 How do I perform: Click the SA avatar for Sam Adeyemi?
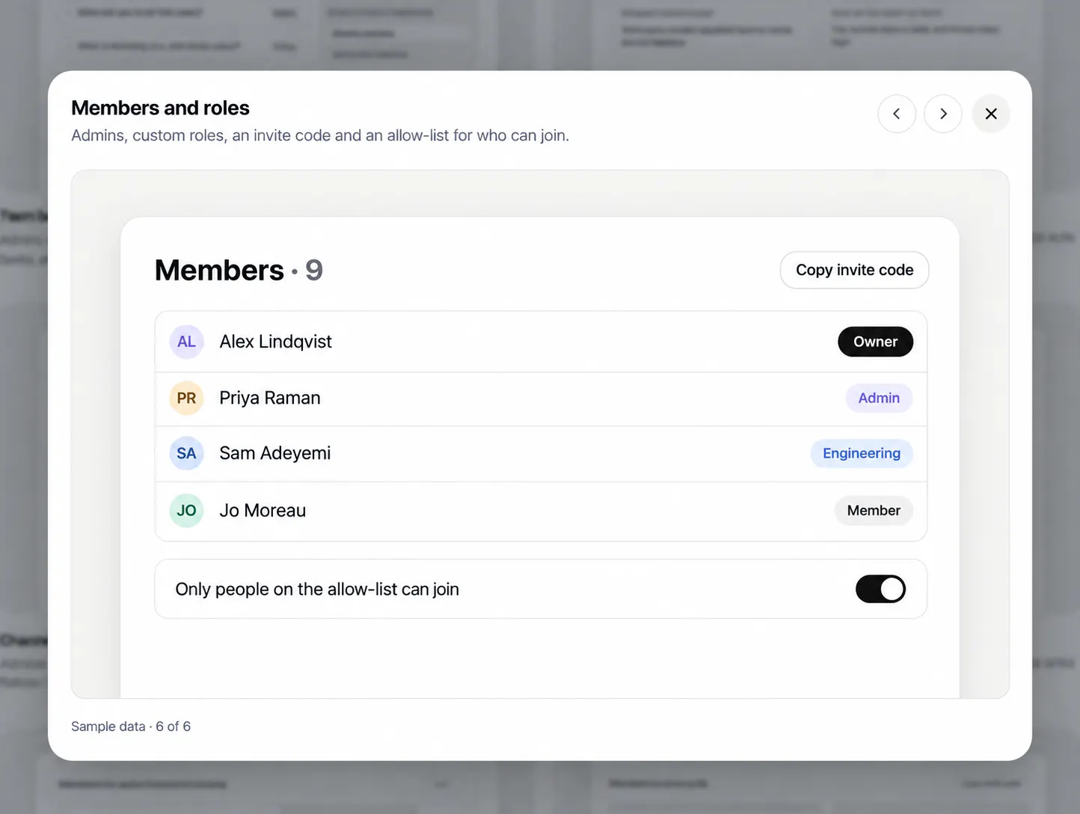[x=186, y=454]
